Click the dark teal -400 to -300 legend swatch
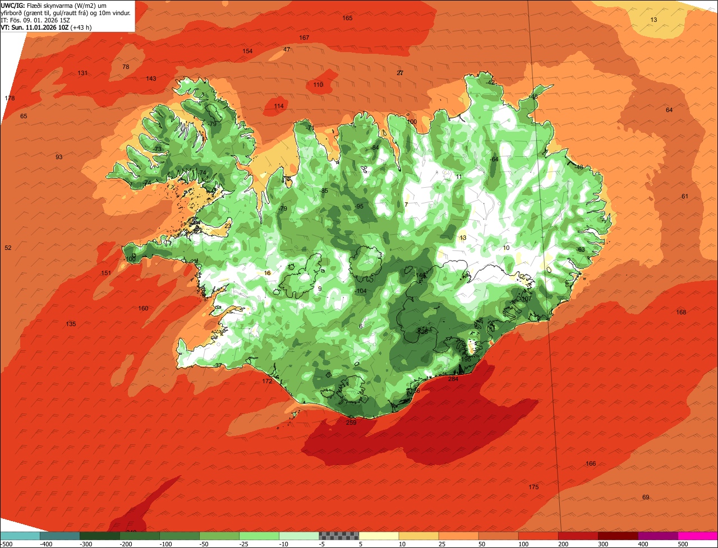This screenshot has width=718, height=548. 60,536
